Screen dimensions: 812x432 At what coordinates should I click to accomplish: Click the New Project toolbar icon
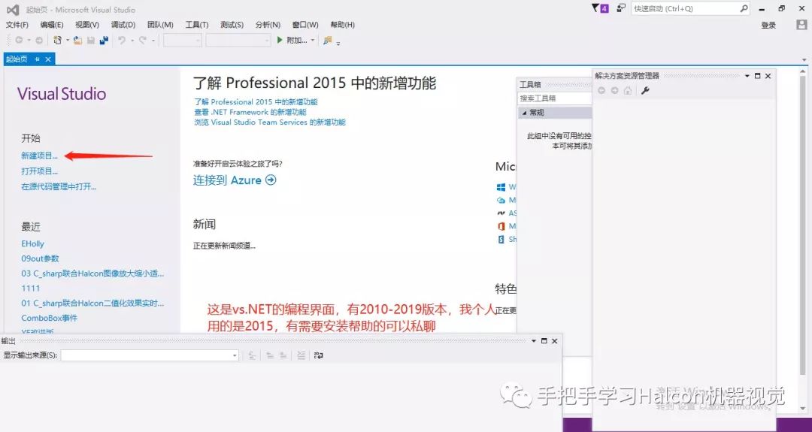[x=57, y=40]
